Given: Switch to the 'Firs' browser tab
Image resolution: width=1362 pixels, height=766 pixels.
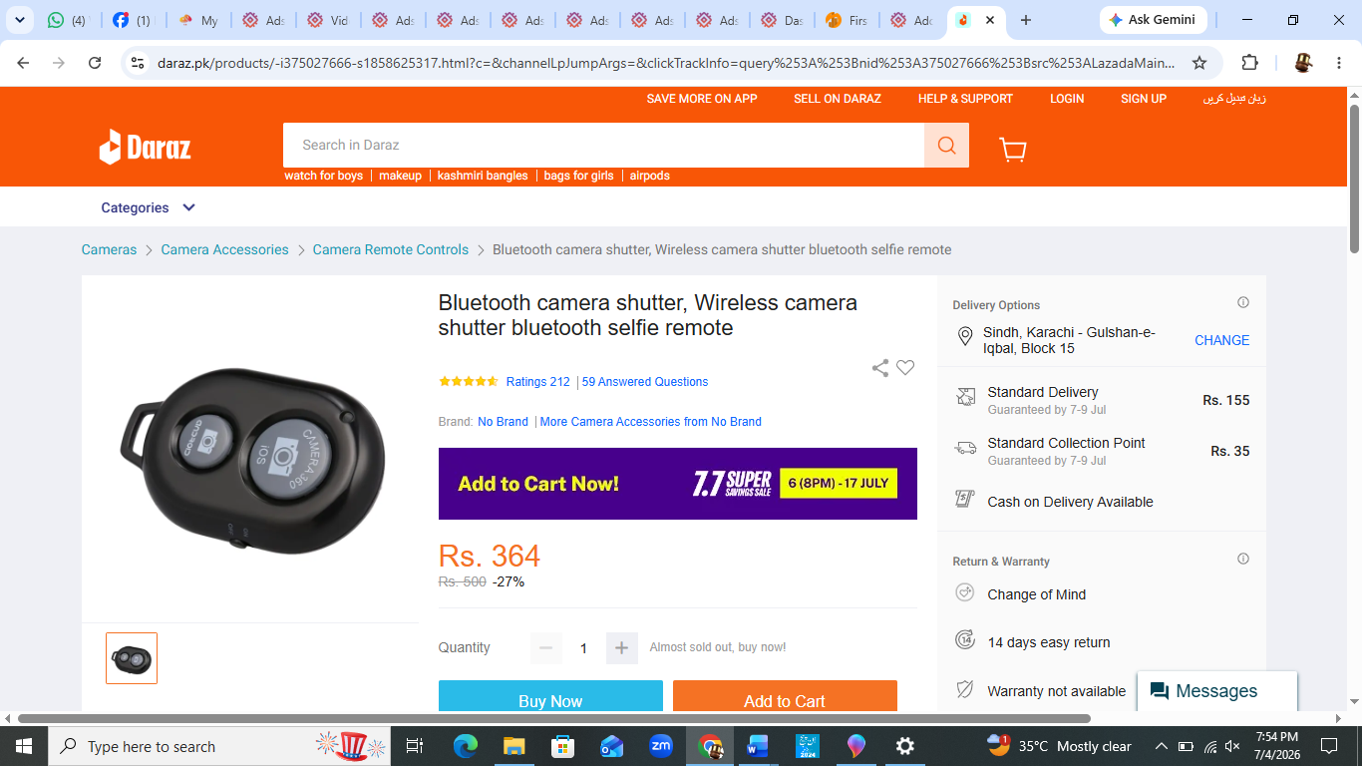Looking at the screenshot, I should click(x=846, y=20).
